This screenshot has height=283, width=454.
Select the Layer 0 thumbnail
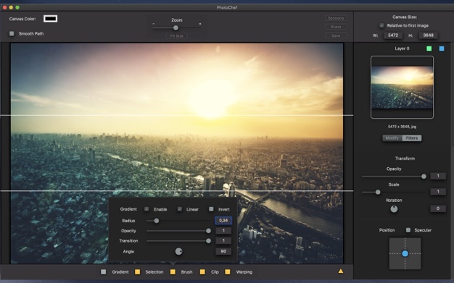click(x=402, y=88)
